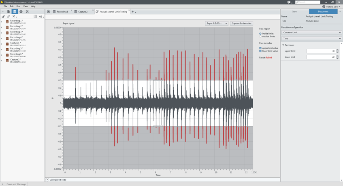Screen dimensions: 343x186
Task: Select the outside limits radio button
Action: [x=260, y=37]
